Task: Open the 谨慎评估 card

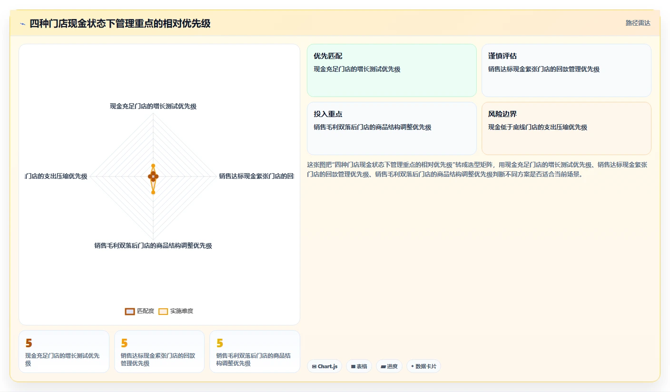Action: pyautogui.click(x=566, y=70)
